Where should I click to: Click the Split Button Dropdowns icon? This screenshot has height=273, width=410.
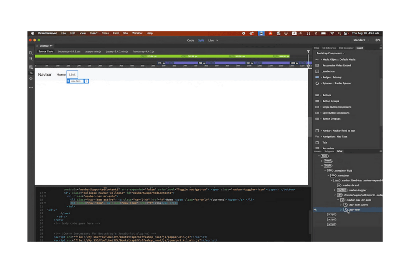317,113
